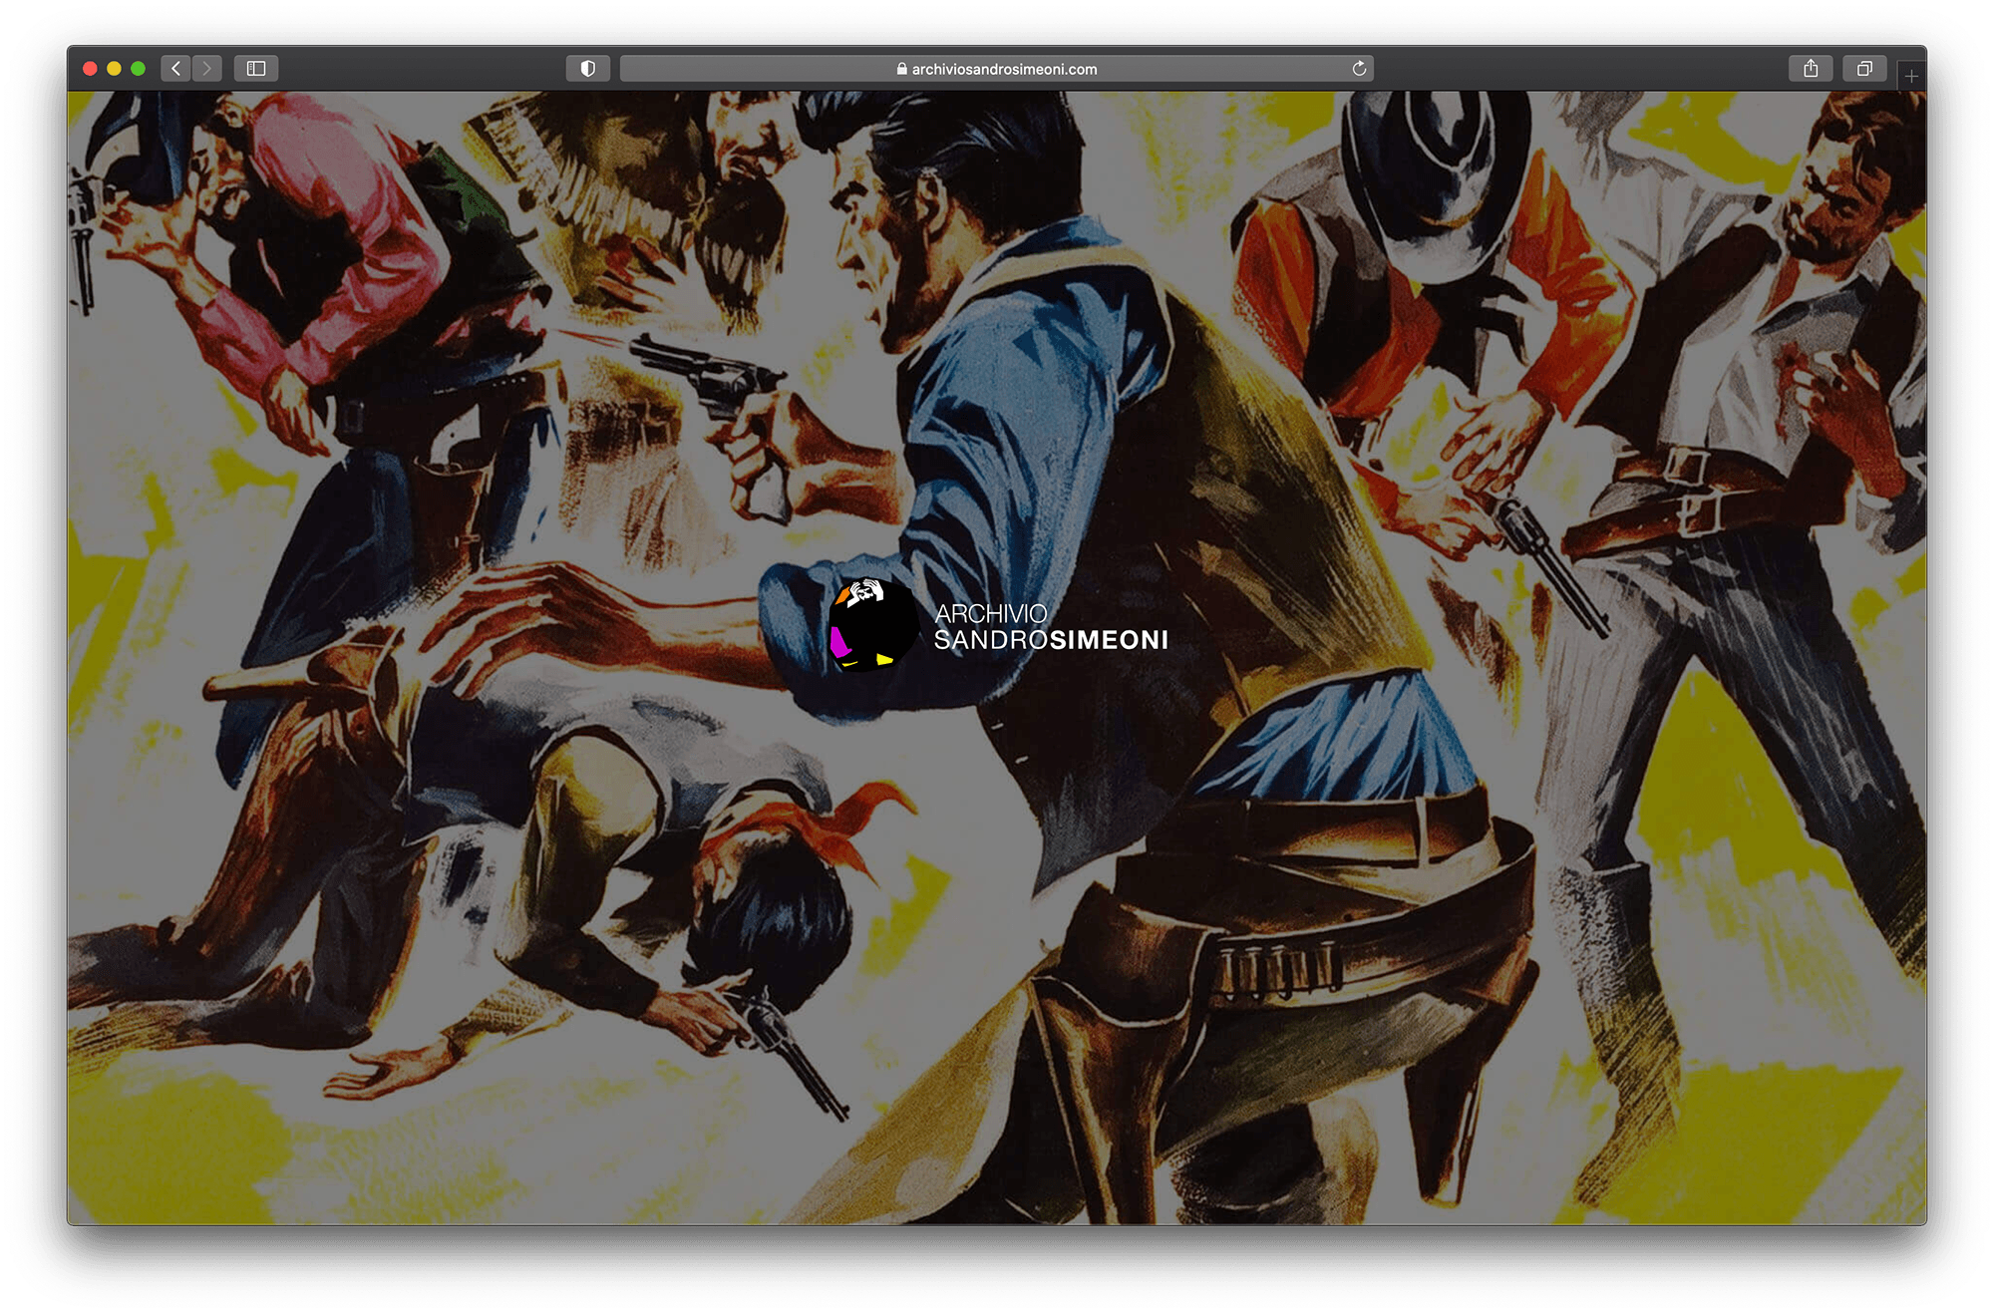Click the secure lock icon in address bar
1994x1314 pixels.
point(901,69)
